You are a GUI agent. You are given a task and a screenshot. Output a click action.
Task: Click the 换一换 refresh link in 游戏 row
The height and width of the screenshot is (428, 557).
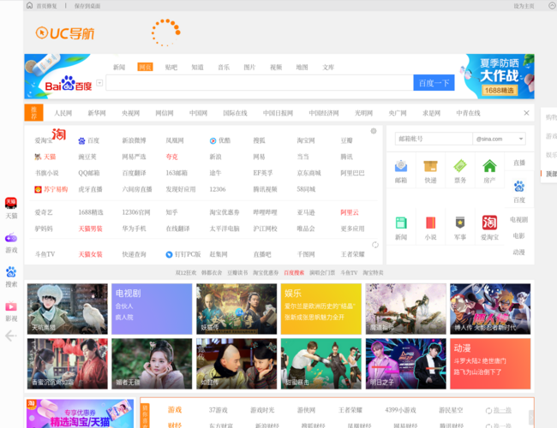499,410
